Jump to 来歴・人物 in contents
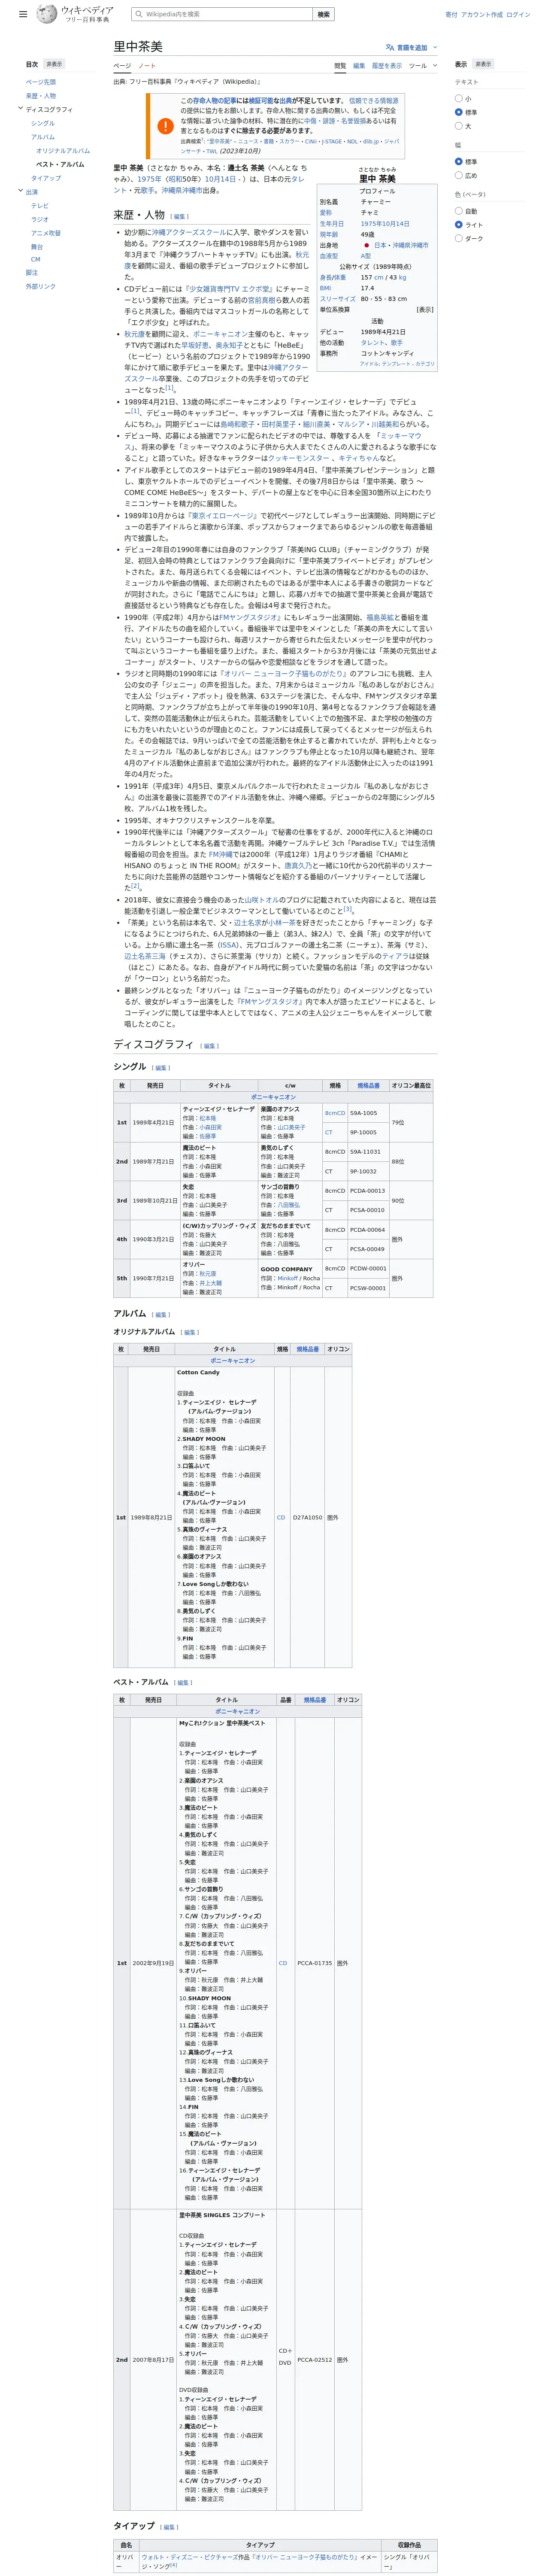 click(x=41, y=96)
